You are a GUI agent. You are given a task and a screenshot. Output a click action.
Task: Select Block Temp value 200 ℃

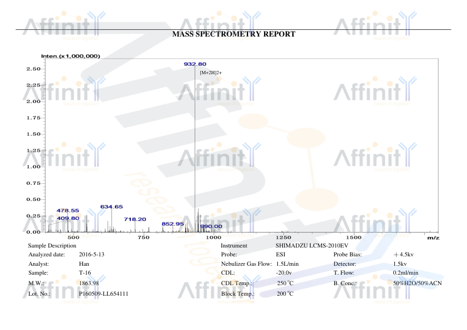285,293
